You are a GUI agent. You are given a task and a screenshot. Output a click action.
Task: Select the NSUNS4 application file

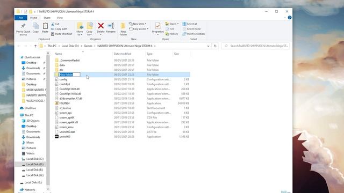point(64,103)
